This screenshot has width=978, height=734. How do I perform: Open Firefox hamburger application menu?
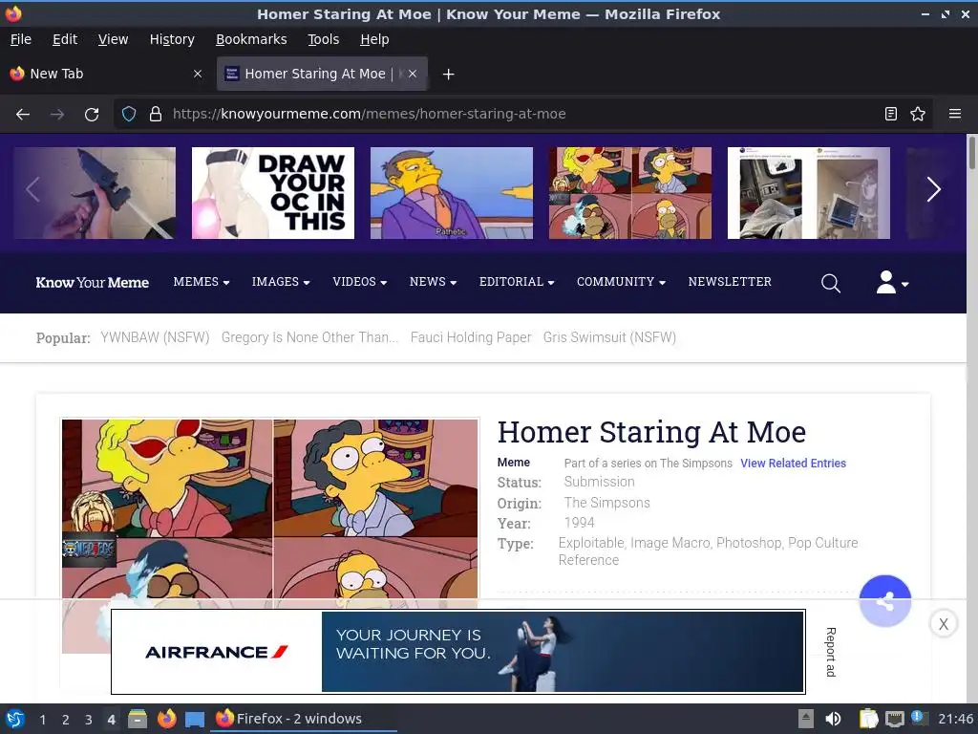tap(954, 115)
